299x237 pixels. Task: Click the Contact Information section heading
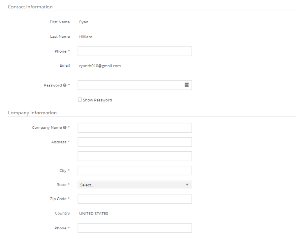point(30,7)
